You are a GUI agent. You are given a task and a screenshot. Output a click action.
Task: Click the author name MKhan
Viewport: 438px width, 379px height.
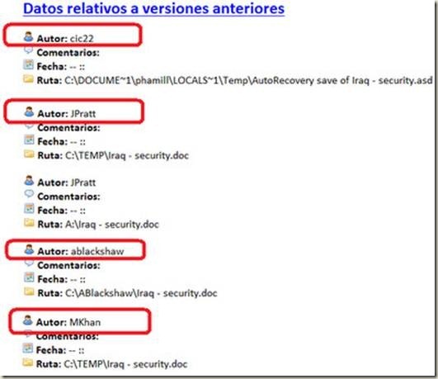click(x=85, y=322)
